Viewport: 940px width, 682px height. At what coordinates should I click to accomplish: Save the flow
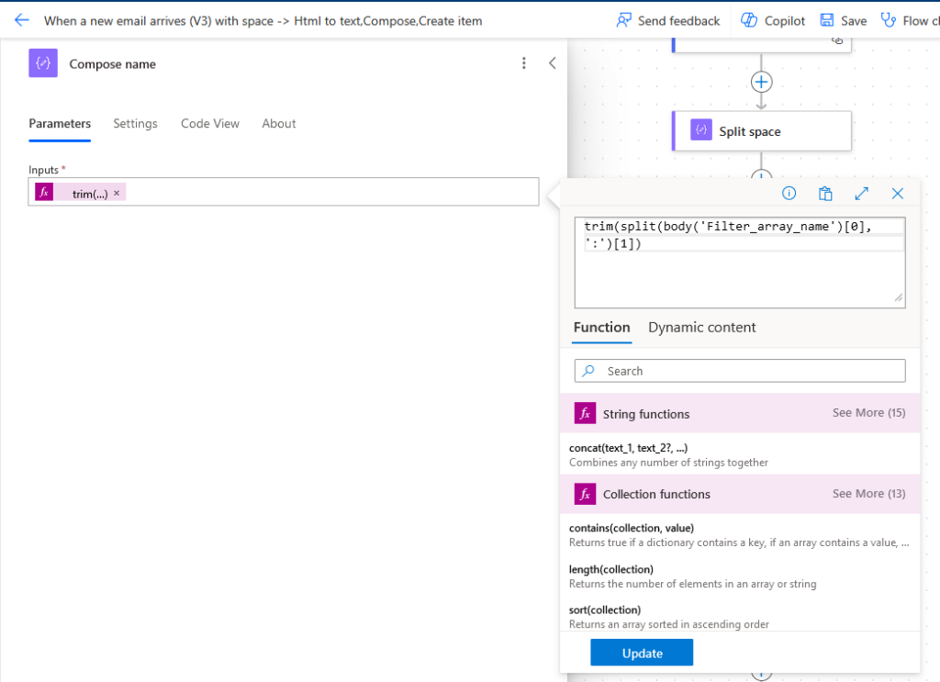click(x=843, y=20)
